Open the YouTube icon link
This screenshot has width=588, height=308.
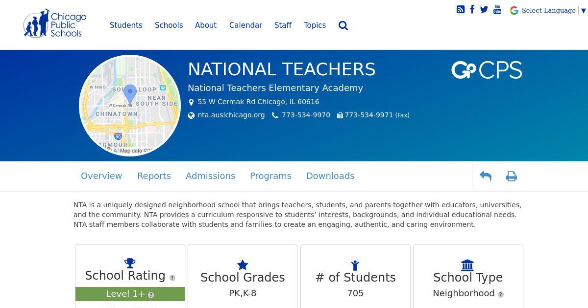tap(497, 9)
